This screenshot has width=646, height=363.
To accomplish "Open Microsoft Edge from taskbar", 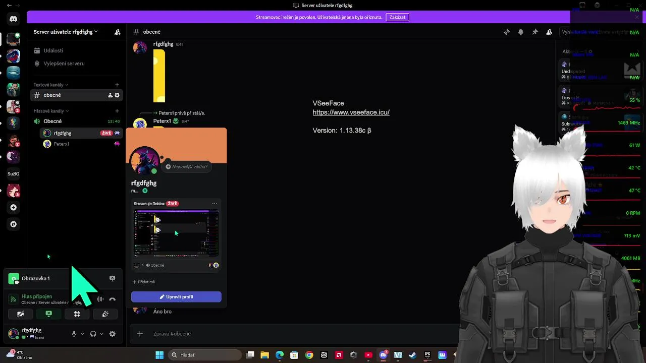I will (x=280, y=355).
